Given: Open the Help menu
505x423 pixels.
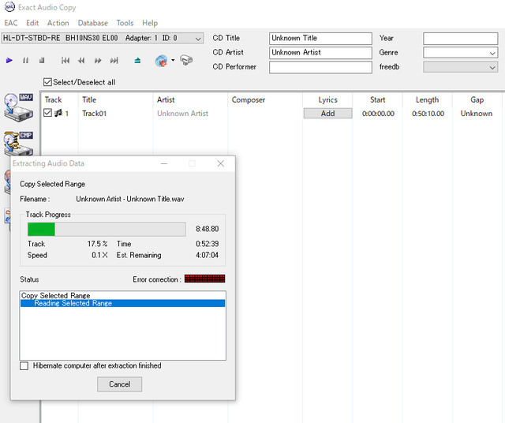Looking at the screenshot, I should point(150,23).
